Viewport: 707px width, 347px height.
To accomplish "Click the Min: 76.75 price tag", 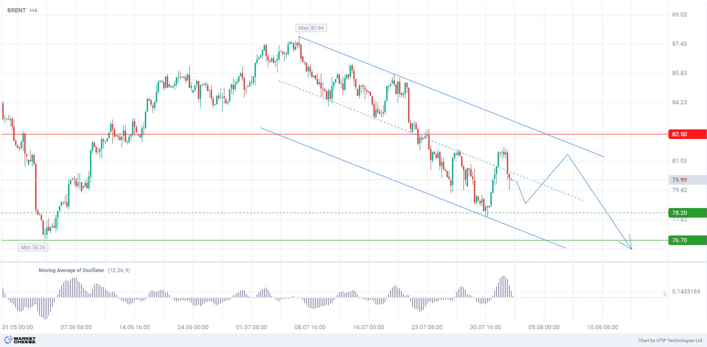I will pyautogui.click(x=33, y=247).
